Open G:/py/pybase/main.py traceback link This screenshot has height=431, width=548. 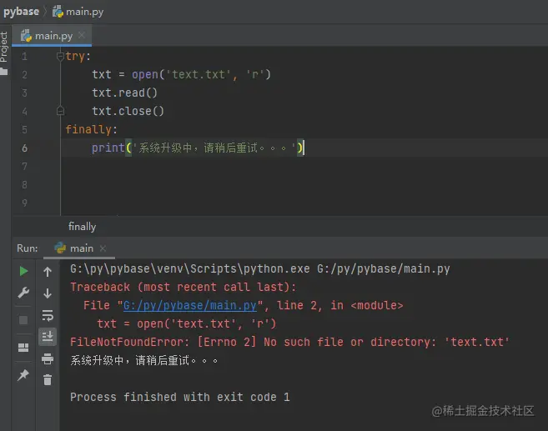tap(190, 305)
